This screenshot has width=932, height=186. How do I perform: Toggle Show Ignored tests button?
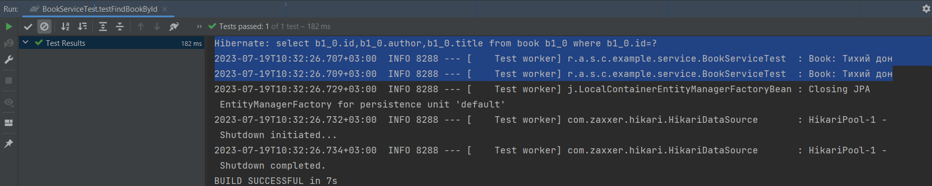tap(44, 26)
